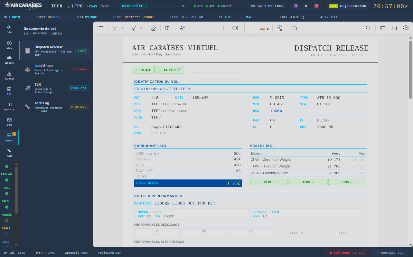Open the NOTAM section
413x257 pixels.
coord(9,75)
